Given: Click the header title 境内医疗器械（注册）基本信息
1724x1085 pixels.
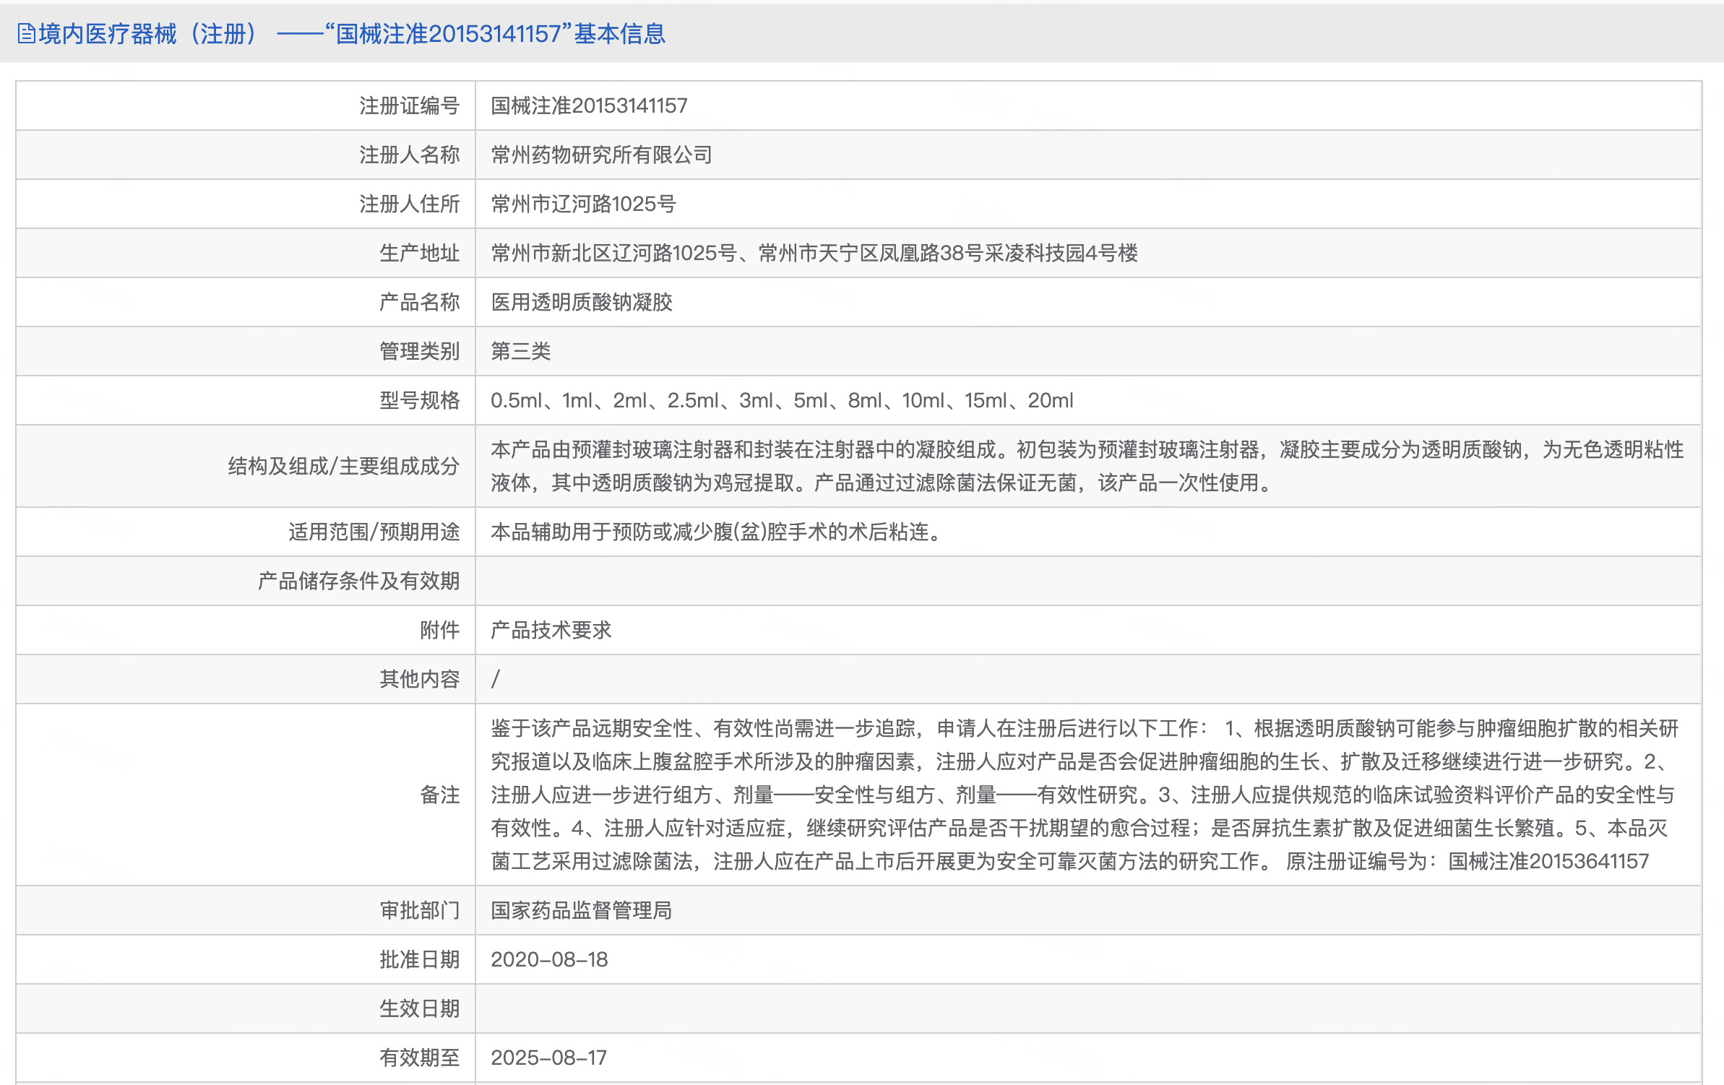Looking at the screenshot, I should tap(352, 34).
